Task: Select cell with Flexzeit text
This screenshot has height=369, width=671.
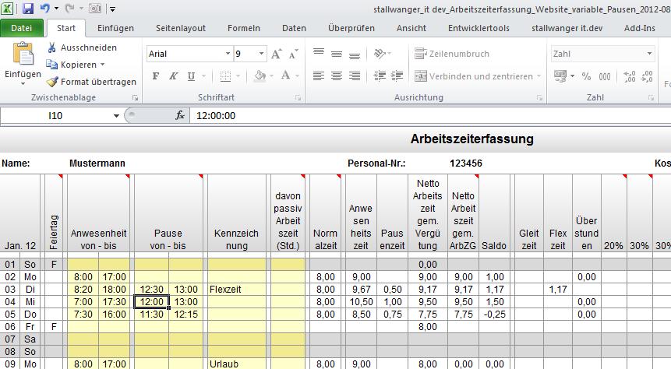Action: click(x=237, y=290)
